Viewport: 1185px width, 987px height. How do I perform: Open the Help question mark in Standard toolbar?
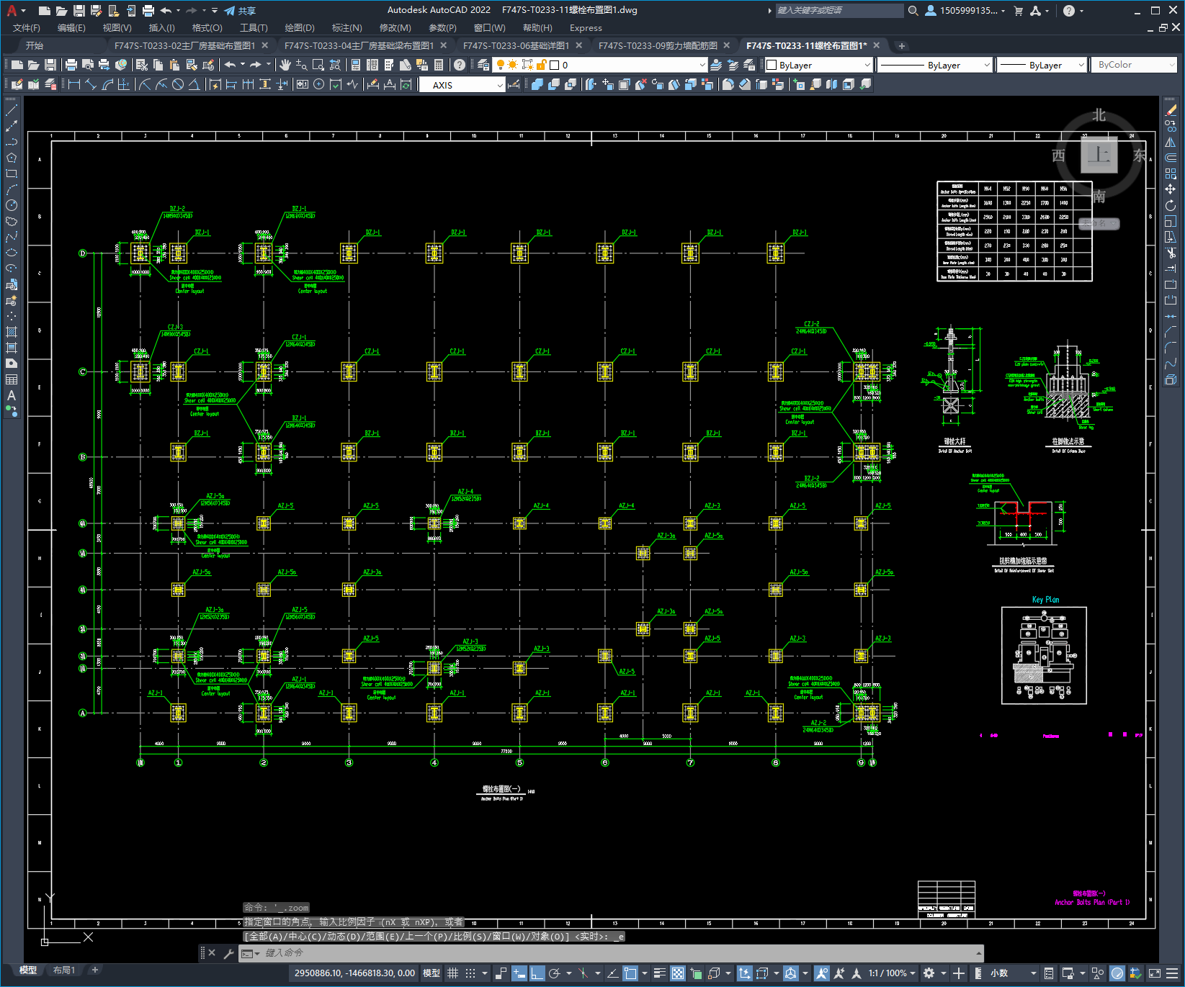(x=460, y=65)
